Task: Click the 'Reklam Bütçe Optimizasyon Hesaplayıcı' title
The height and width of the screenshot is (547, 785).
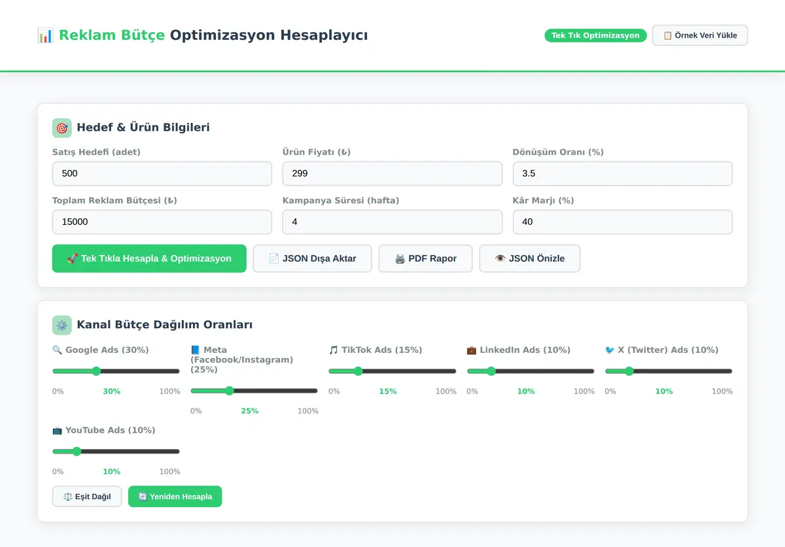Action: (213, 35)
